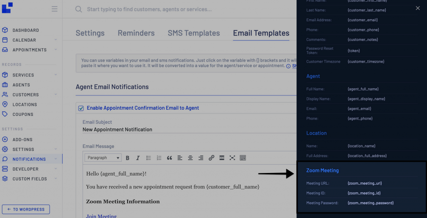
Task: Copy the {zoom_meeting_id} variable
Action: coord(364,193)
